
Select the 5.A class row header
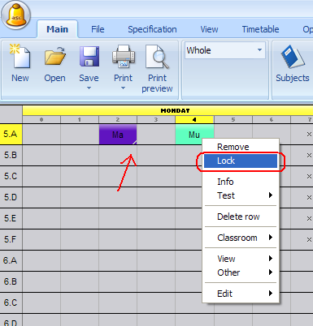coord(11,134)
